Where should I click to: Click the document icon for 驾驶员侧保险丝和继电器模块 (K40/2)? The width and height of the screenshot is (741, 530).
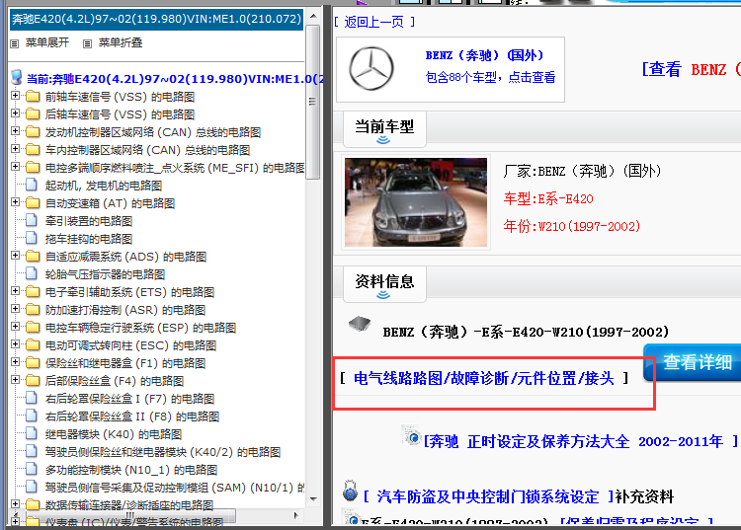click(x=32, y=452)
